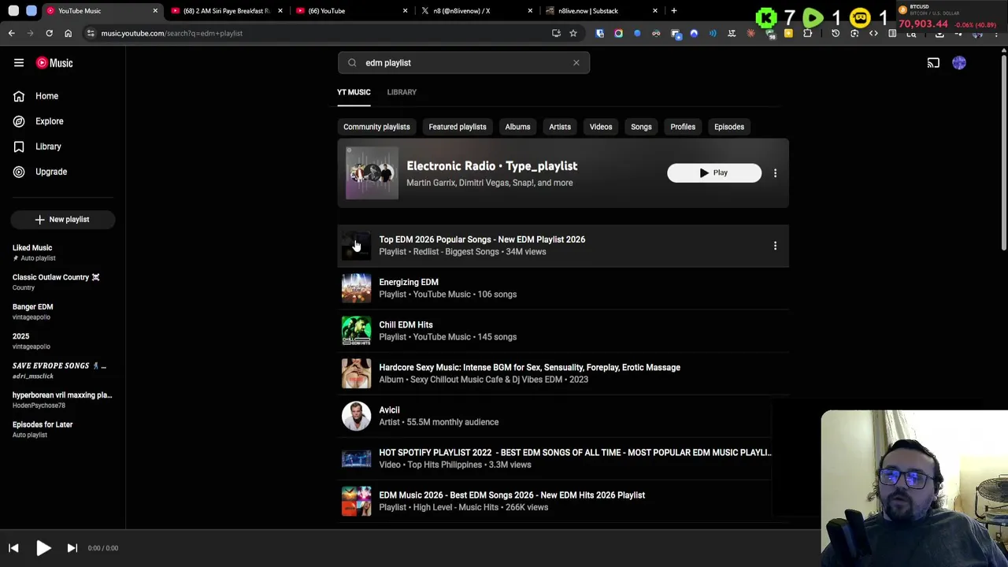Go back in browser
Viewport: 1008px width, 567px height.
(12, 33)
